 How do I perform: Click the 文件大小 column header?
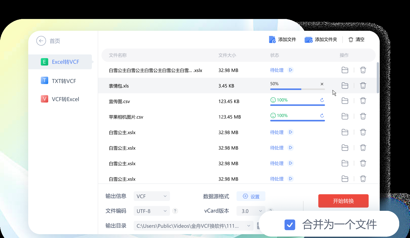coord(227,55)
